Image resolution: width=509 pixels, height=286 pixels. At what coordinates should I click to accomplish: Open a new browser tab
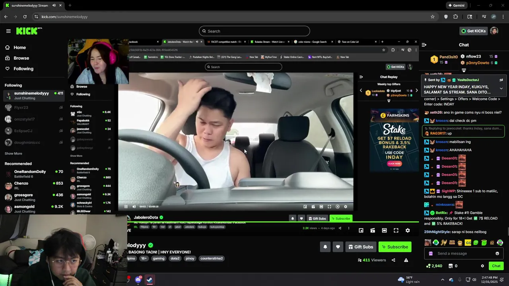pos(70,6)
